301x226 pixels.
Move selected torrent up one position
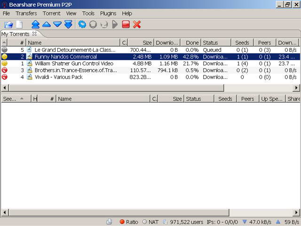click(47, 24)
